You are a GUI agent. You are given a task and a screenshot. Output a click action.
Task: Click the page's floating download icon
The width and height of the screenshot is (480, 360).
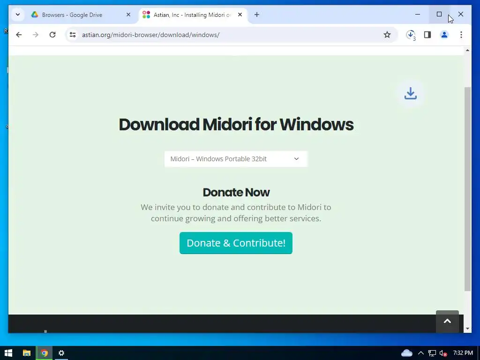click(411, 94)
